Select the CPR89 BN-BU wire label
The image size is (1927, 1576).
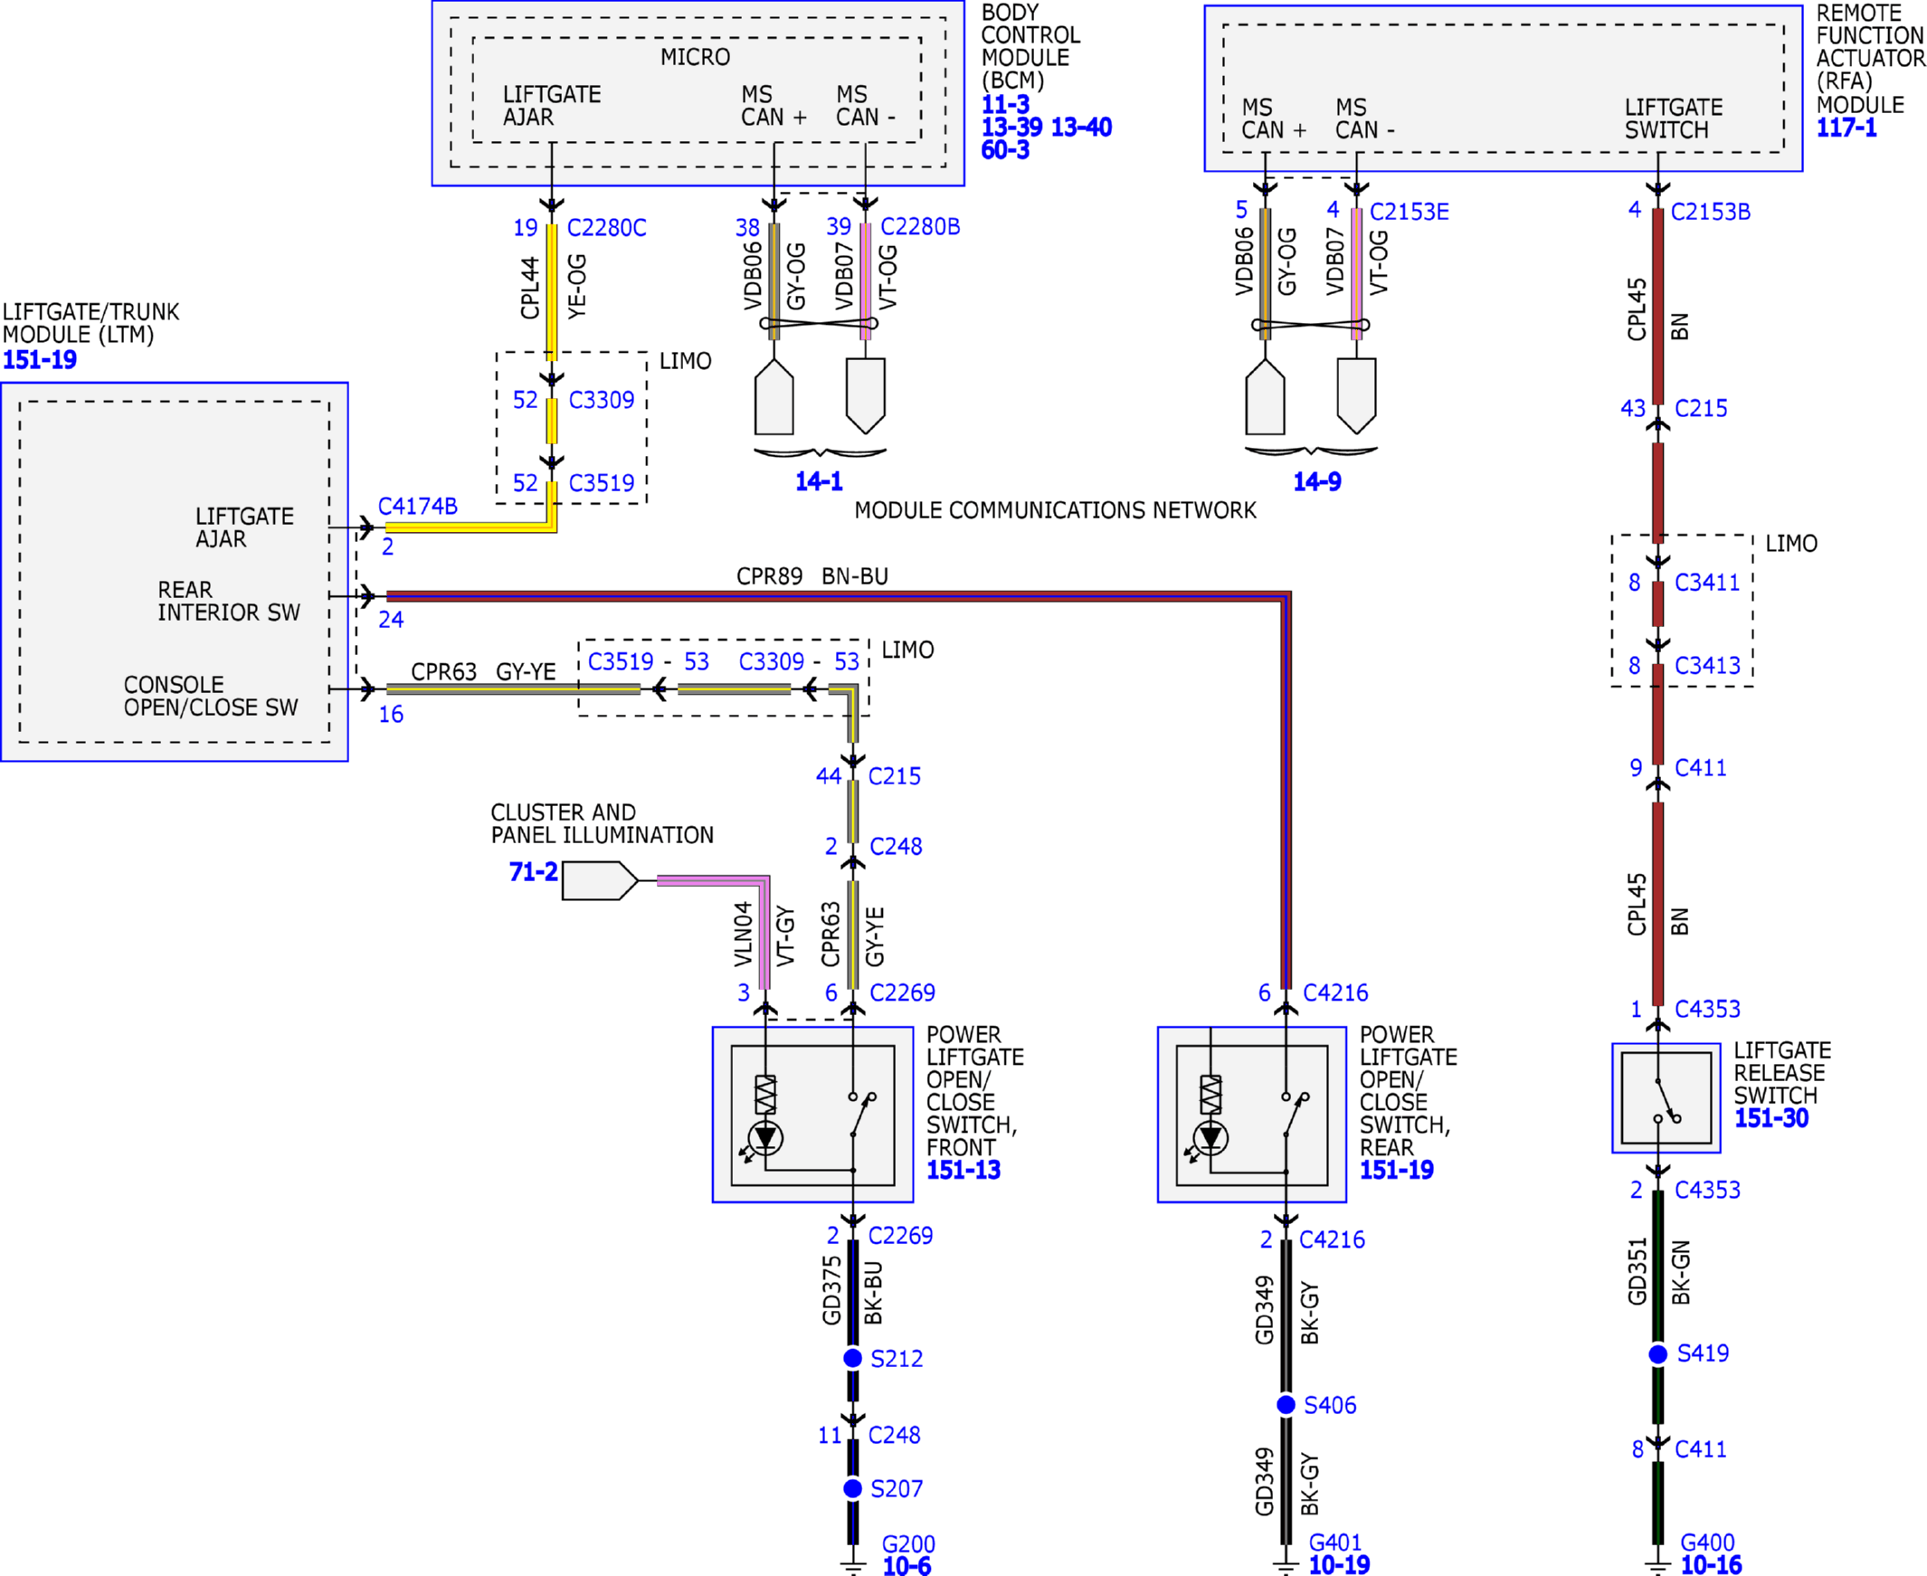pos(812,576)
